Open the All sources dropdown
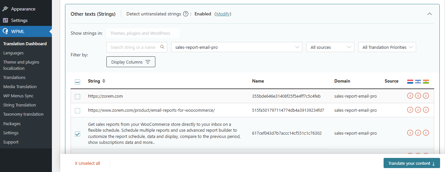This screenshot has height=172, width=445. (x=330, y=47)
